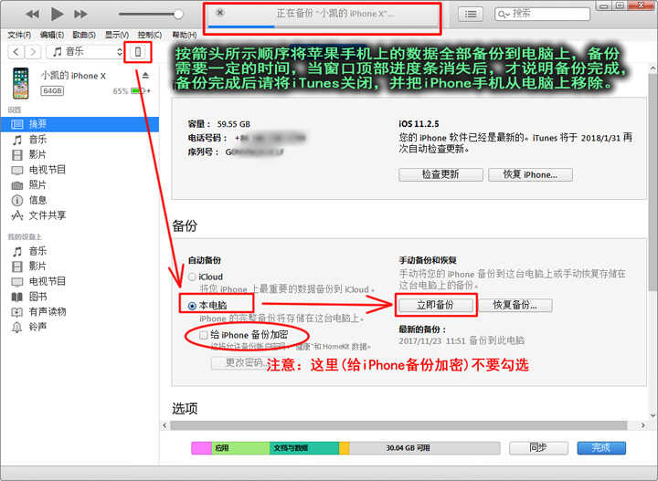
Task: Open the 控制(C) menu
Action: tap(149, 35)
